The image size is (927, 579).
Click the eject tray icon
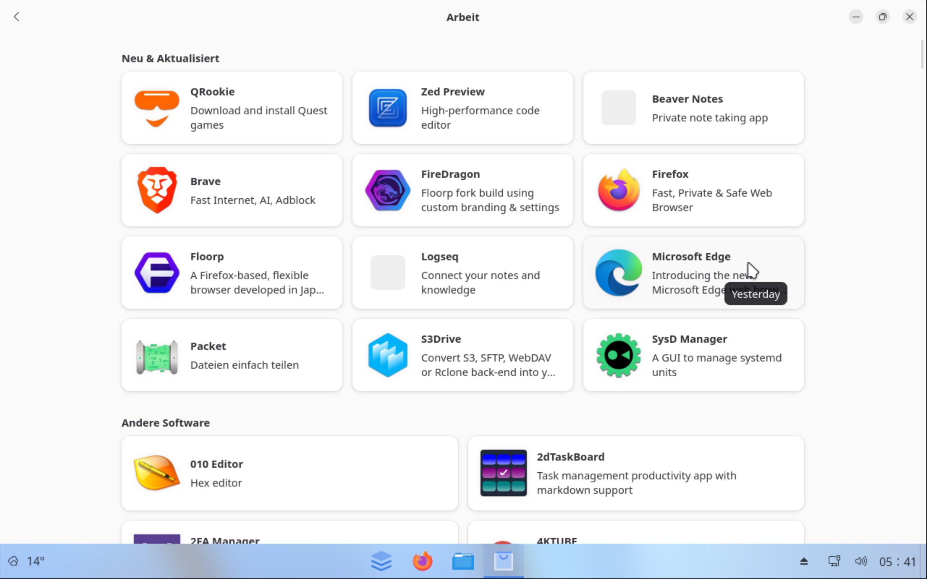pyautogui.click(x=804, y=561)
